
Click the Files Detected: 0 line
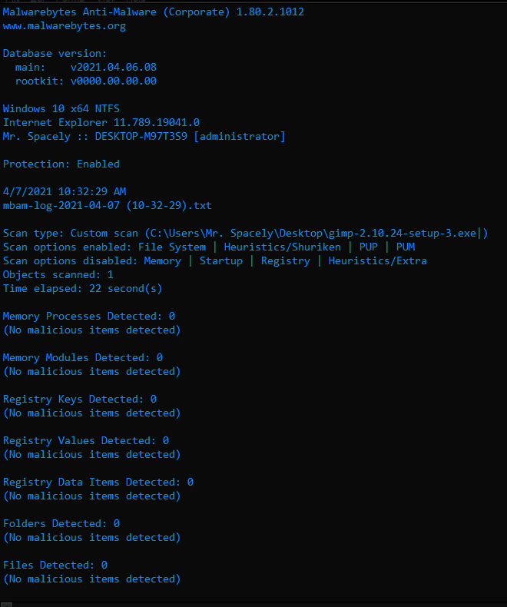(x=55, y=566)
